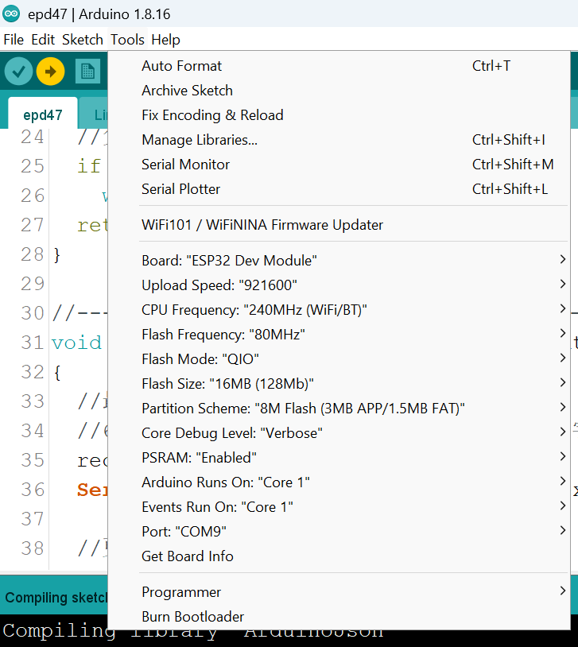The height and width of the screenshot is (647, 578).
Task: Open the Serial Plotter
Action: [180, 189]
